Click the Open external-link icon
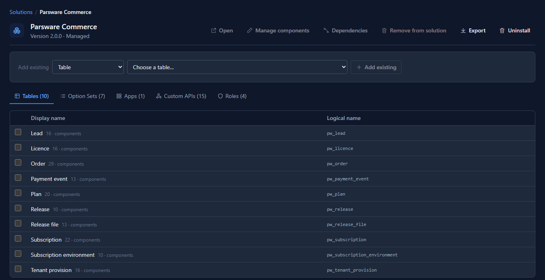545x280 pixels. [x=214, y=30]
